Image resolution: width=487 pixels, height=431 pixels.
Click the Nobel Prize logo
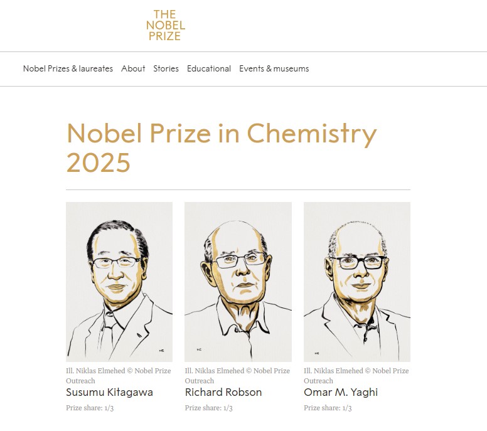pos(166,26)
